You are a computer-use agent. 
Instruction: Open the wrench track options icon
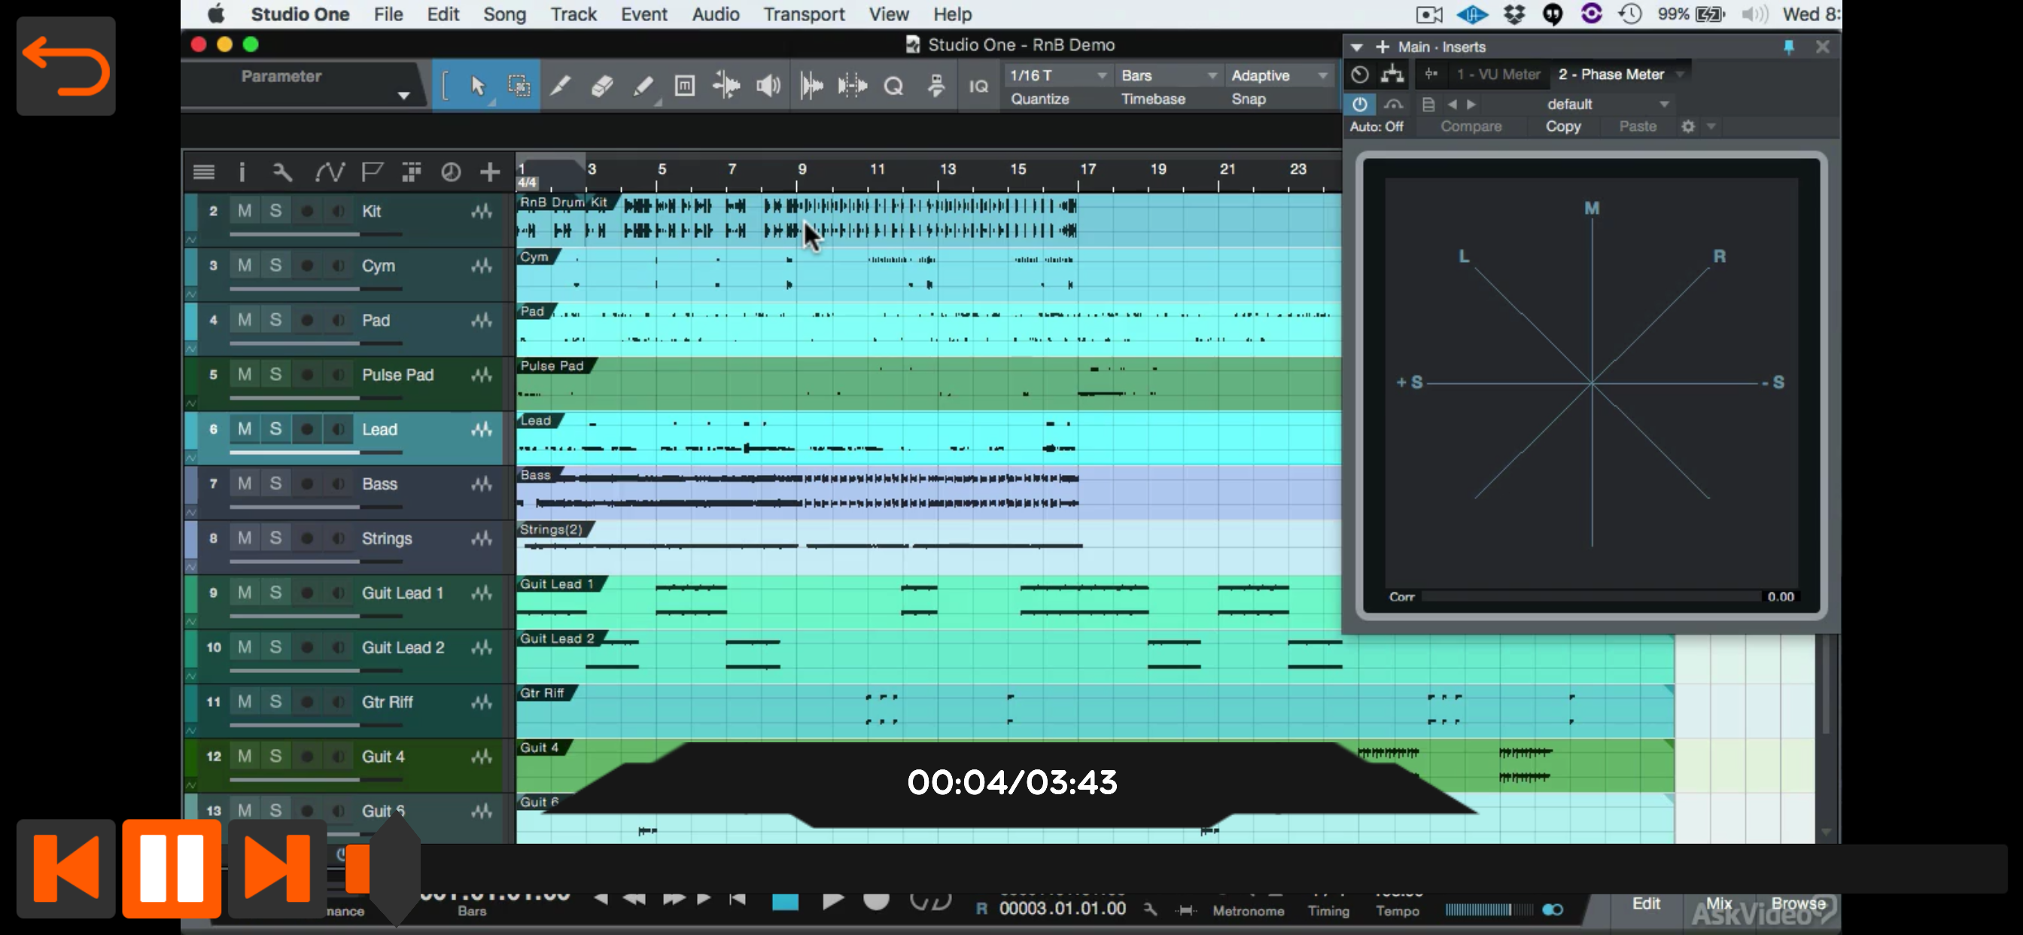[282, 172]
